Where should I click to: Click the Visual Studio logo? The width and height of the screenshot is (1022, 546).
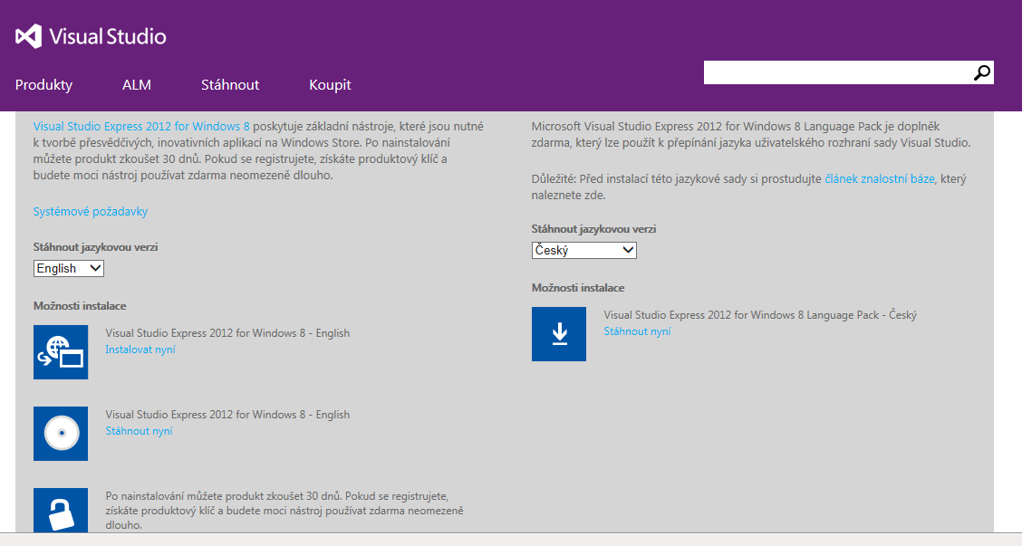(x=91, y=36)
